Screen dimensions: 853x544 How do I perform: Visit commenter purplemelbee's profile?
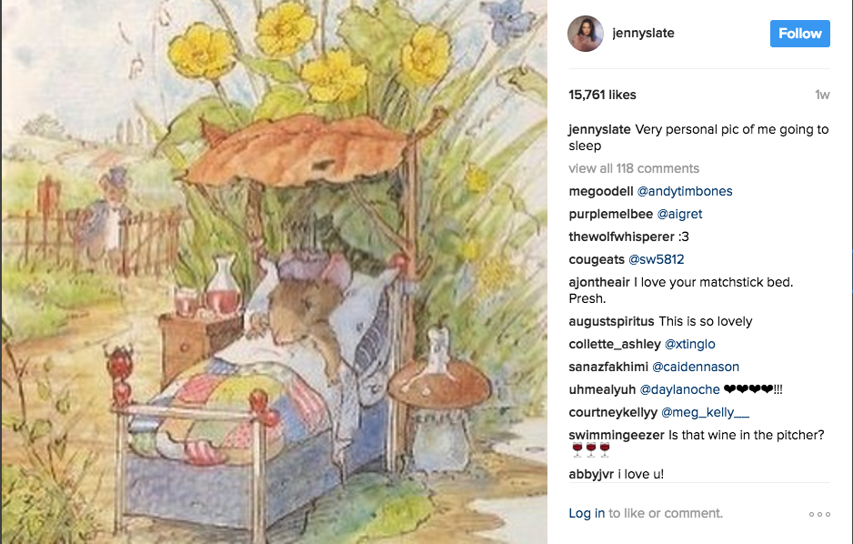[x=610, y=215]
